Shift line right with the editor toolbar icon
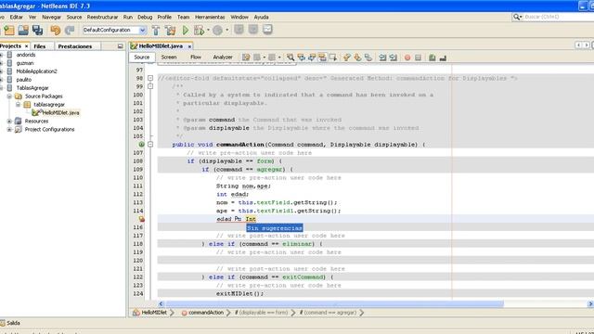 (x=394, y=58)
